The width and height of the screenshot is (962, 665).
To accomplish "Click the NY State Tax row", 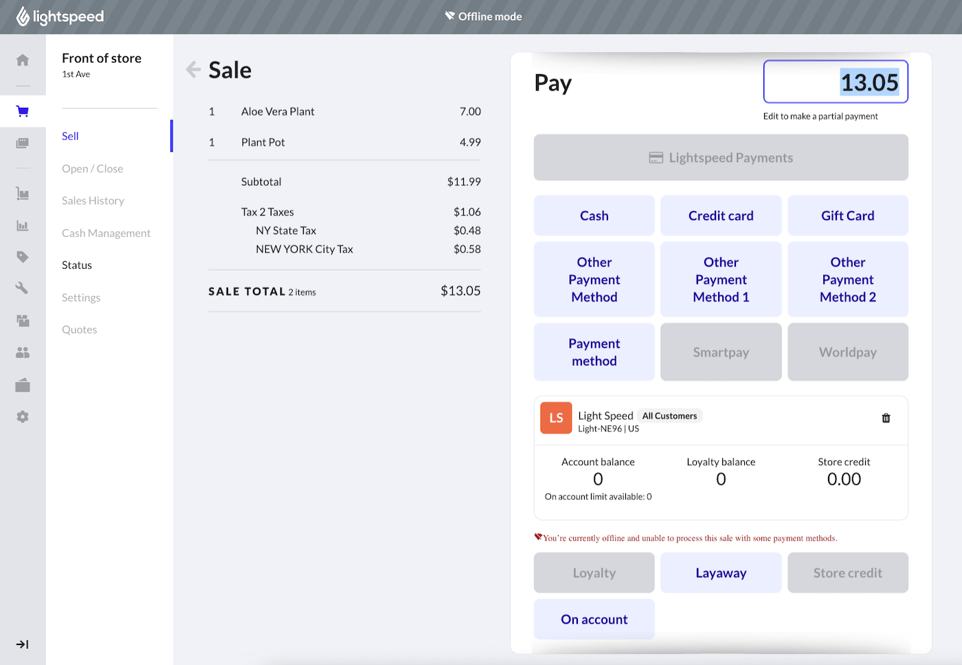I will (x=368, y=231).
